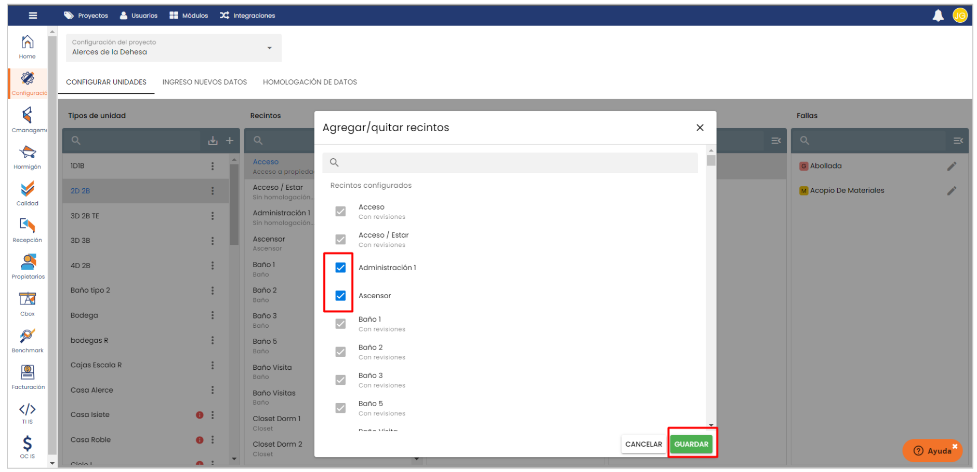The height and width of the screenshot is (472, 977).
Task: Switch to Ingreso Nuevos Datos tab
Action: (x=204, y=82)
